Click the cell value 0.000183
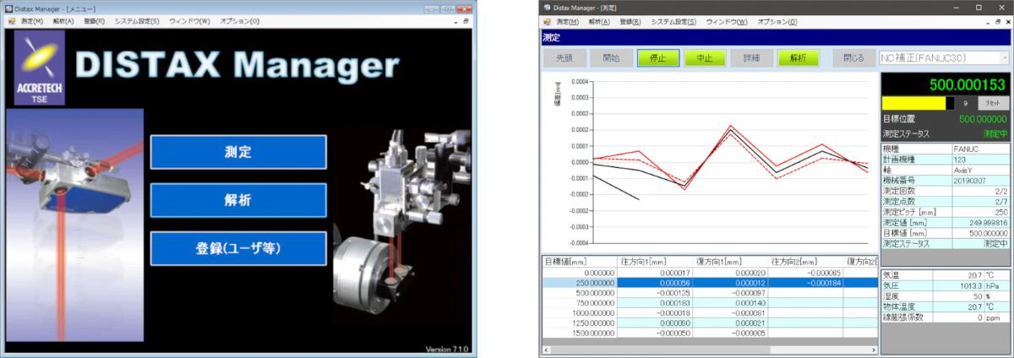 click(676, 303)
